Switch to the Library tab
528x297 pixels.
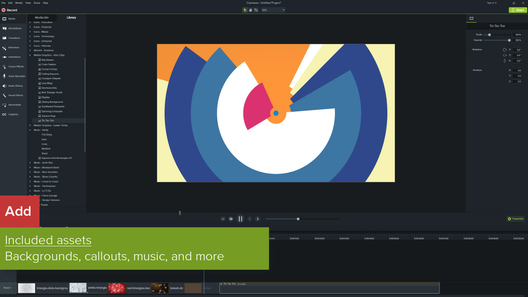[x=71, y=17]
